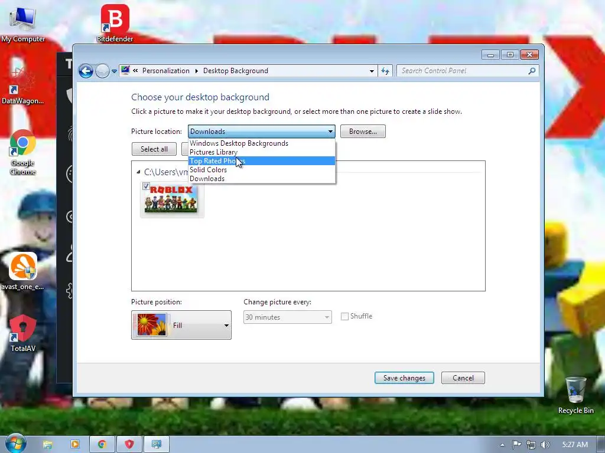The image size is (605, 453).
Task: Select the Roblox wallpaper thumbnail
Action: [171, 199]
